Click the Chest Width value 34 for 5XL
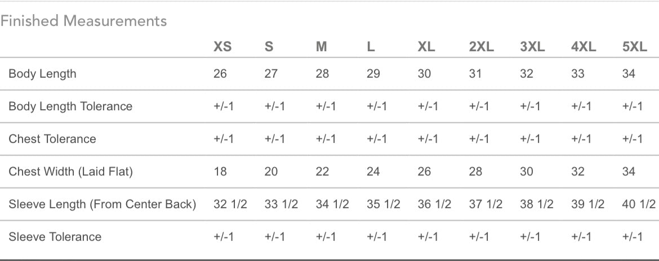This screenshot has width=659, height=261. pyautogui.click(x=629, y=172)
